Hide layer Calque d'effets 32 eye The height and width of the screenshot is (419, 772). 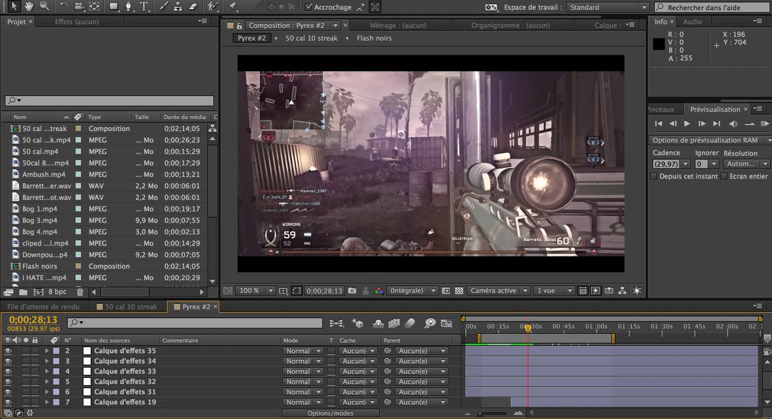[8, 382]
